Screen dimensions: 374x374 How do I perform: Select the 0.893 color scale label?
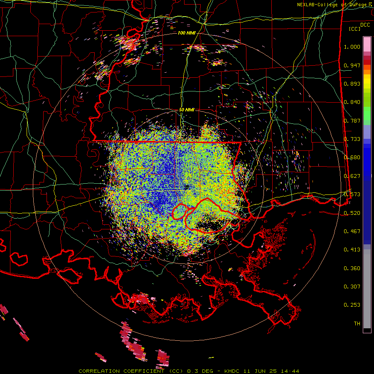[x=352, y=84]
